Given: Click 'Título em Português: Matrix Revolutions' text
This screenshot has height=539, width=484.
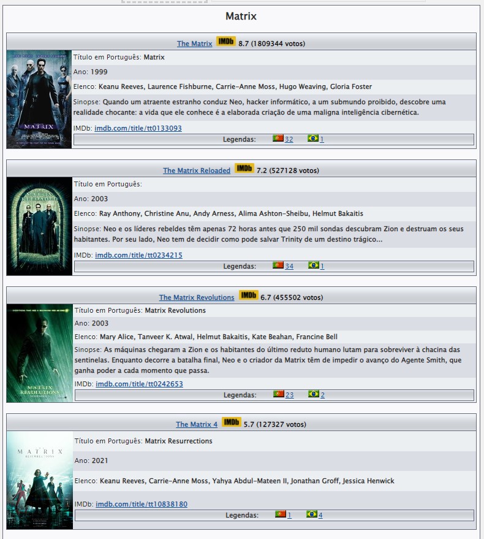Looking at the screenshot, I should coord(140,310).
